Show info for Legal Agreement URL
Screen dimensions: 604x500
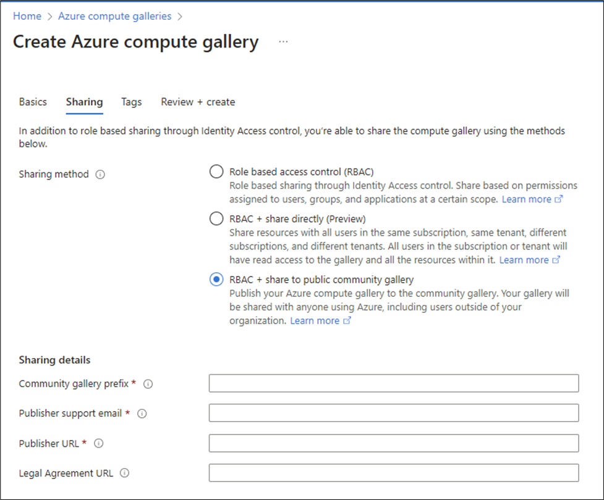(124, 473)
